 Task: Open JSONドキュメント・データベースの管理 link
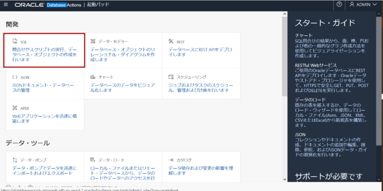pos(43,88)
